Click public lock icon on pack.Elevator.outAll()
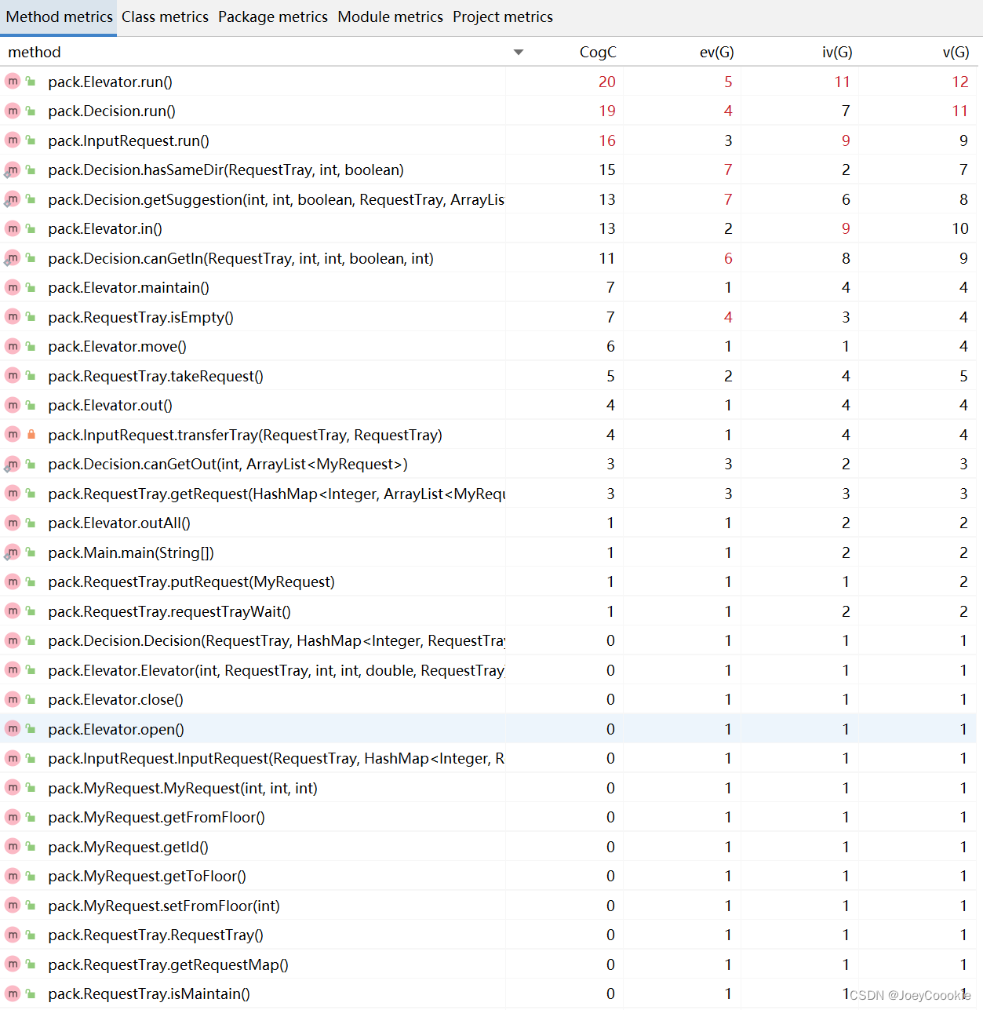 (x=31, y=523)
